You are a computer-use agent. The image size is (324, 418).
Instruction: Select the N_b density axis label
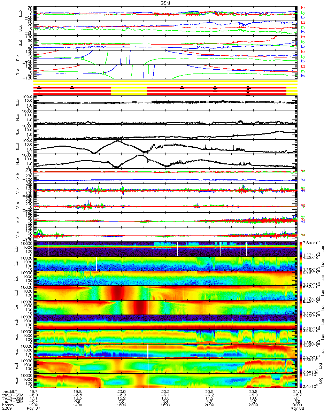pos(17,103)
